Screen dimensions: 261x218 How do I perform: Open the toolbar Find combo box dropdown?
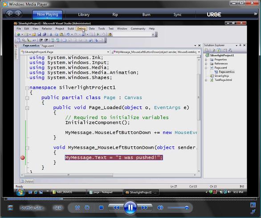tap(153, 35)
